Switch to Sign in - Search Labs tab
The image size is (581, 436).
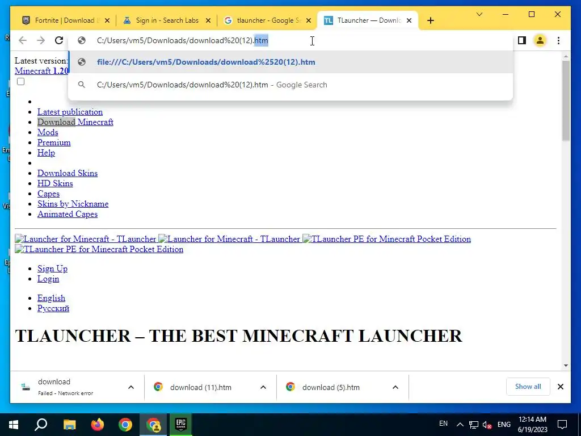[167, 20]
